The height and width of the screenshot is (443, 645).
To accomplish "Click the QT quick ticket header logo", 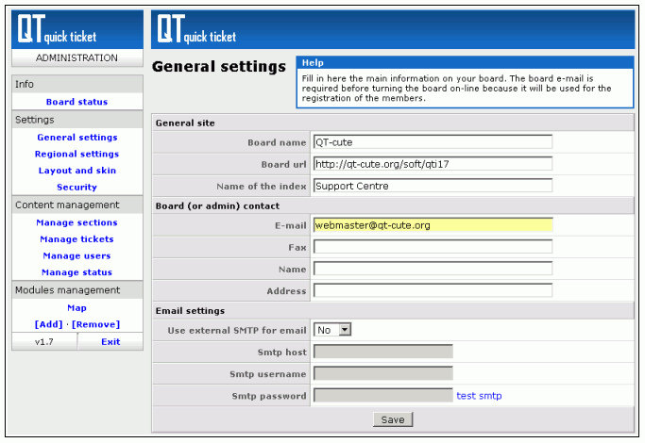I will click(x=196, y=29).
